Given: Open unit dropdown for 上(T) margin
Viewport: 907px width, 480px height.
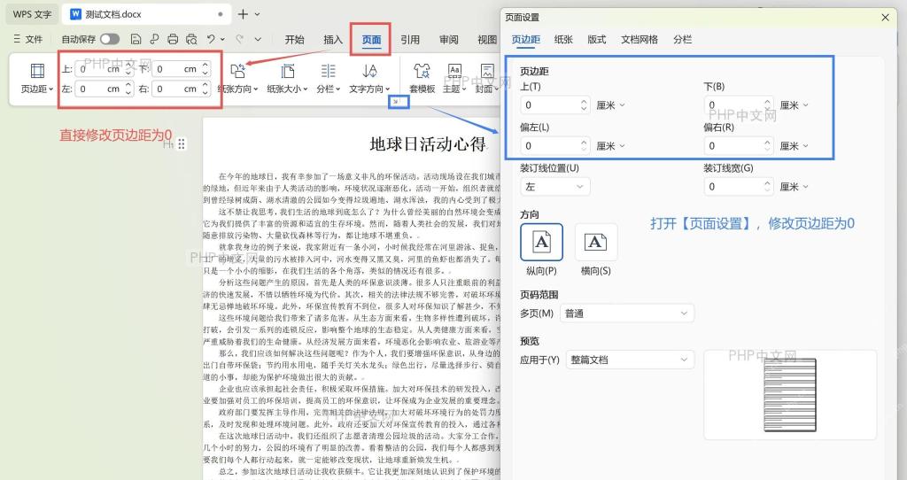Looking at the screenshot, I should point(611,105).
